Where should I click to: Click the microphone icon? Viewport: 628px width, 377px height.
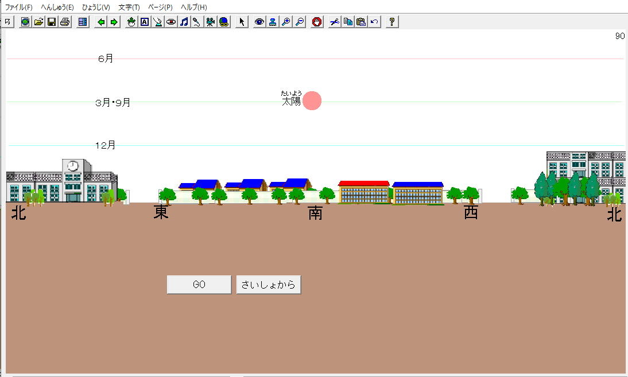click(196, 22)
